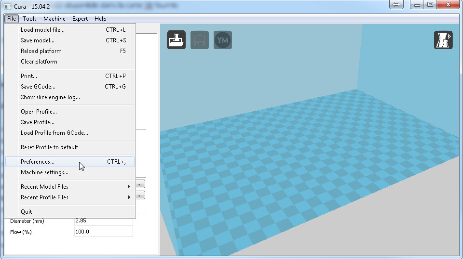Screen dimensions: 463x259
Task: Choose Open Profile...
Action: point(70,112)
